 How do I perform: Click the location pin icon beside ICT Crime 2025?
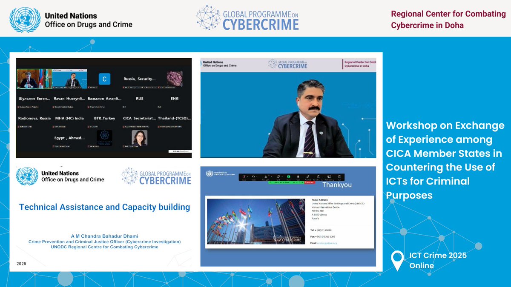pyautogui.click(x=397, y=261)
